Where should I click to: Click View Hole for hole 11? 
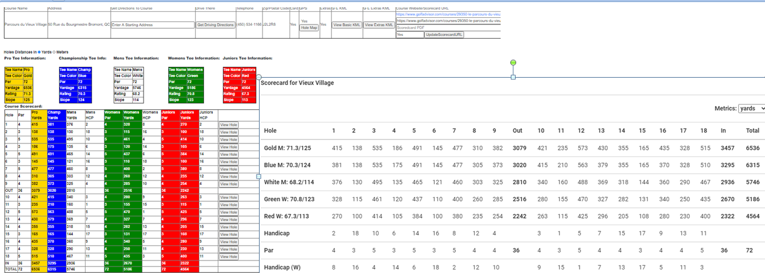228,205
